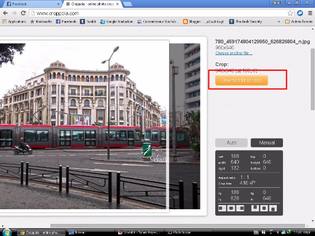Viewport: 315px width, 236px height.
Task: Align the crop to the bottom edge
Action: pos(273,208)
